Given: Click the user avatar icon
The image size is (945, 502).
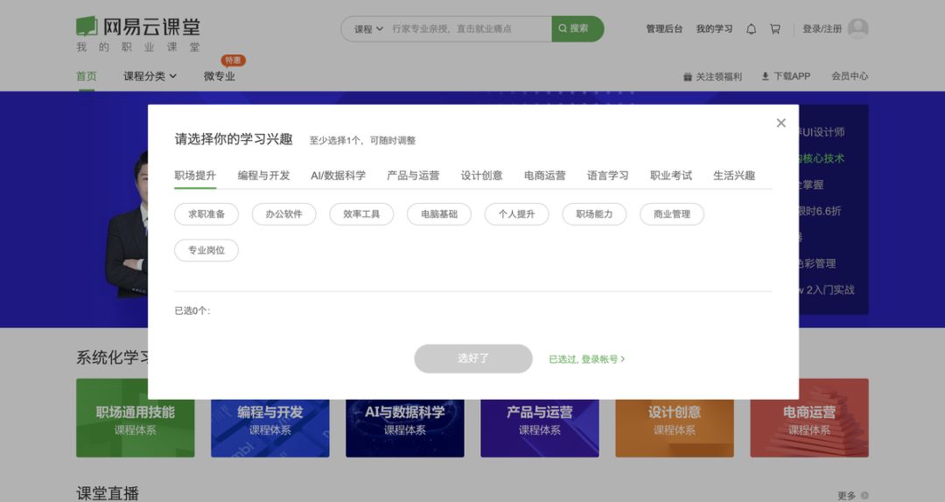Looking at the screenshot, I should (858, 28).
